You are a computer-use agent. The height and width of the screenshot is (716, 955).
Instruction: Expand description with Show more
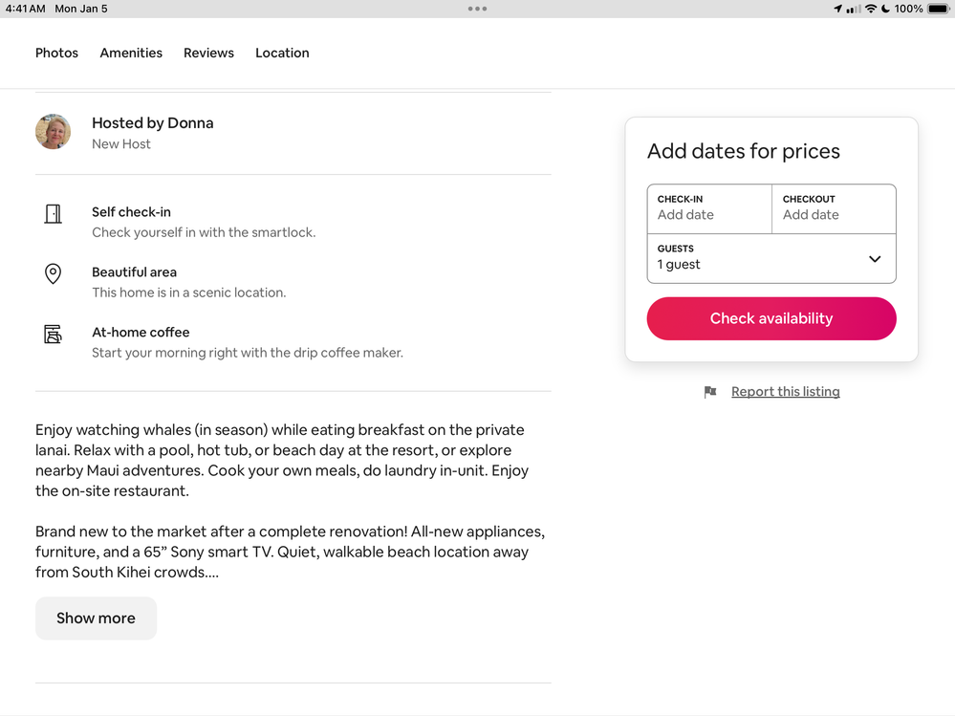tap(96, 618)
